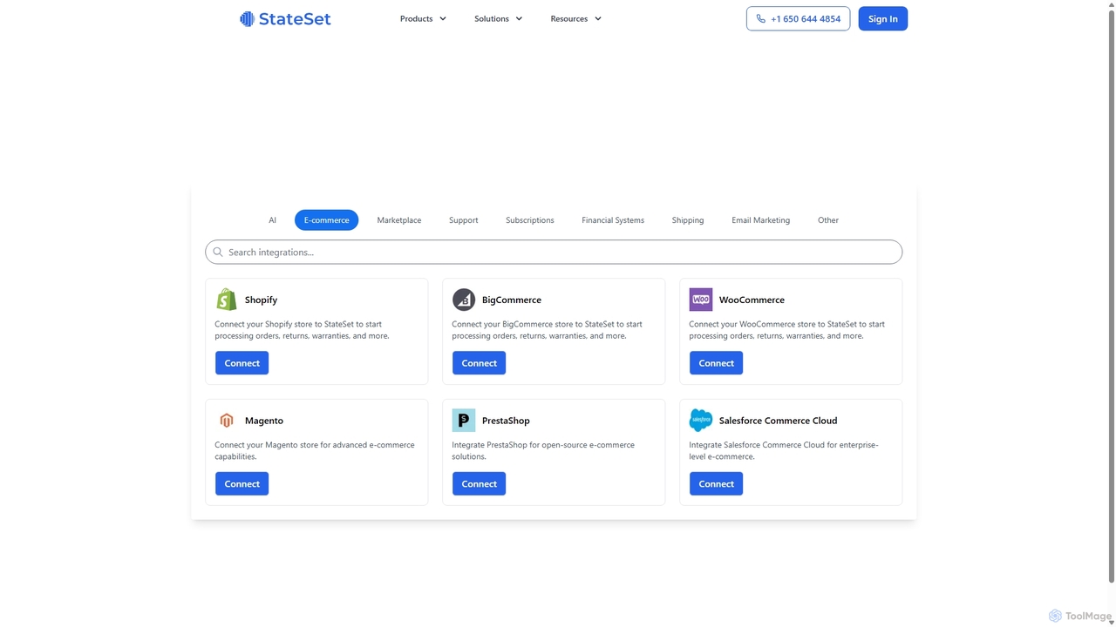
Task: Switch to Email Marketing tab
Action: tap(761, 220)
